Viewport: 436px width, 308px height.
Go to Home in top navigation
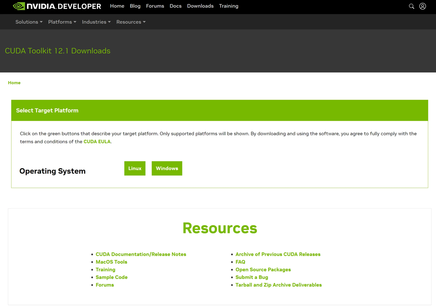coord(117,6)
